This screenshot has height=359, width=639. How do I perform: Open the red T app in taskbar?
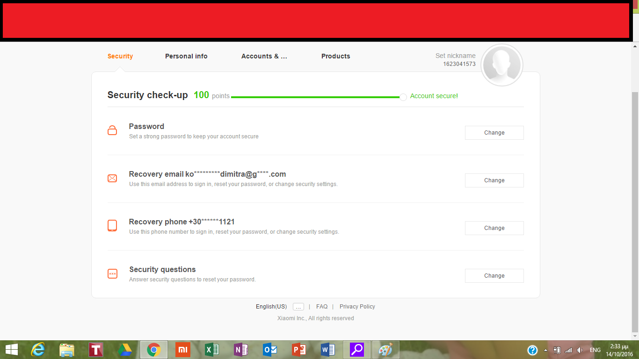96,350
